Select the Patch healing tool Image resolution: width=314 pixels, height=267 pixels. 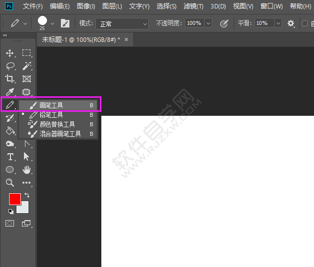point(26,92)
